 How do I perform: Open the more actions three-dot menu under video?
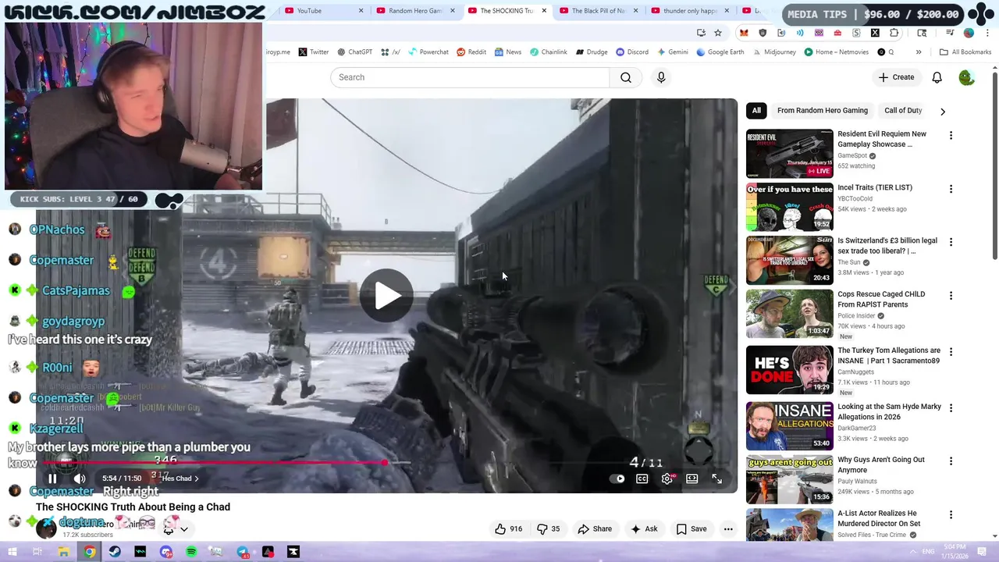click(728, 528)
